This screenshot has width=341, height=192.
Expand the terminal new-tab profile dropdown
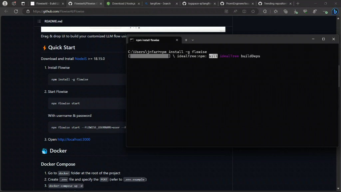pyautogui.click(x=193, y=40)
